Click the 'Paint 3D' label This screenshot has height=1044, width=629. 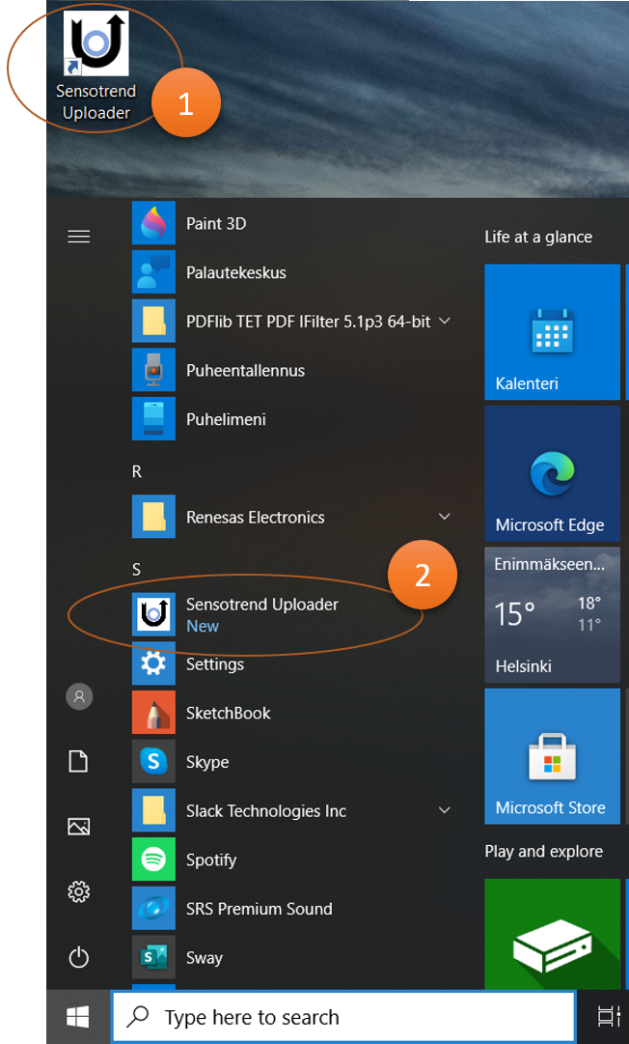click(216, 224)
